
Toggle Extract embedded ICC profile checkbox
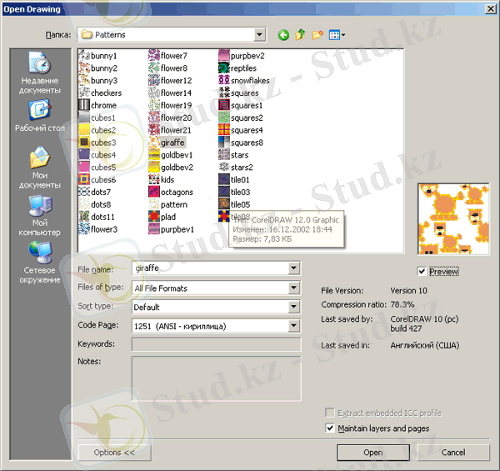(330, 413)
